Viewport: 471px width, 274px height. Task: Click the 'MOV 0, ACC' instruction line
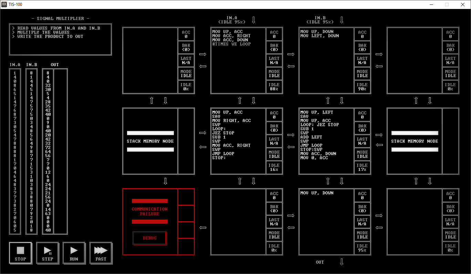[314, 158]
